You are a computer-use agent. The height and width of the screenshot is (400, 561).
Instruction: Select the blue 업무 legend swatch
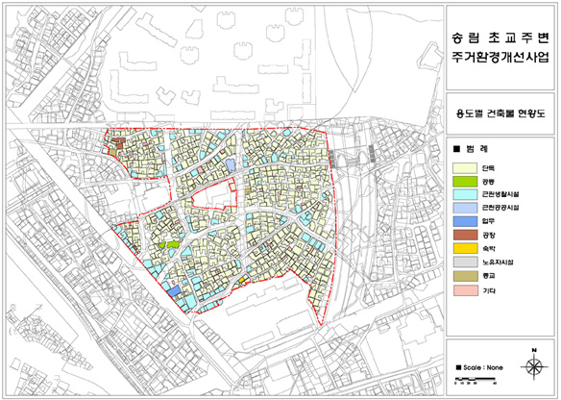[465, 221]
